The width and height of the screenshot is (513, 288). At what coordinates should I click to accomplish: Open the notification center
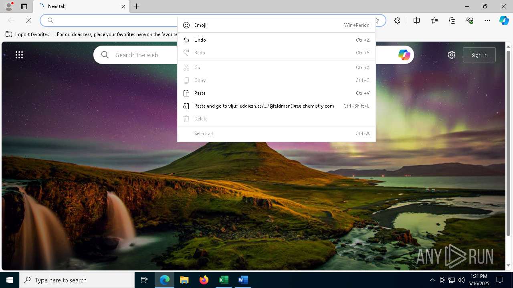point(500,280)
